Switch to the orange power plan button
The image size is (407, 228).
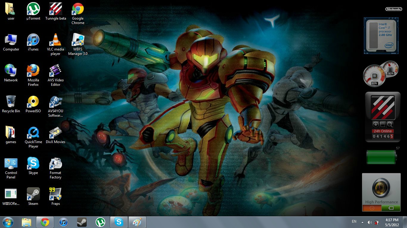(x=372, y=208)
